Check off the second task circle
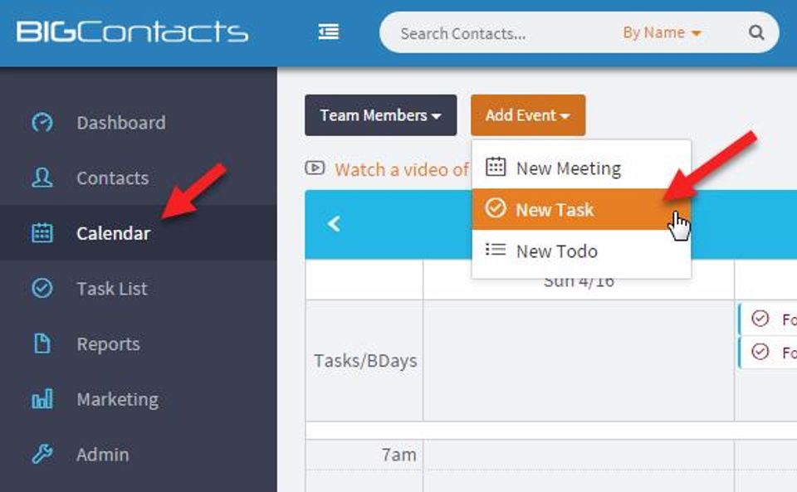797x492 pixels. click(760, 353)
